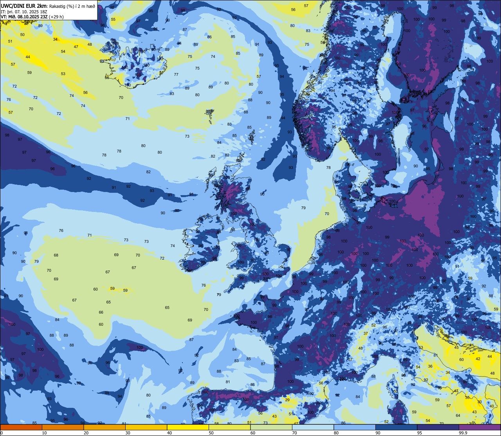Click the legend tick label "99.9"

pyautogui.click(x=463, y=433)
